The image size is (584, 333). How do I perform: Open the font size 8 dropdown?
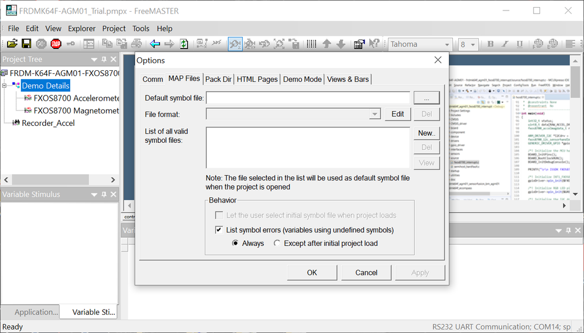[473, 44]
